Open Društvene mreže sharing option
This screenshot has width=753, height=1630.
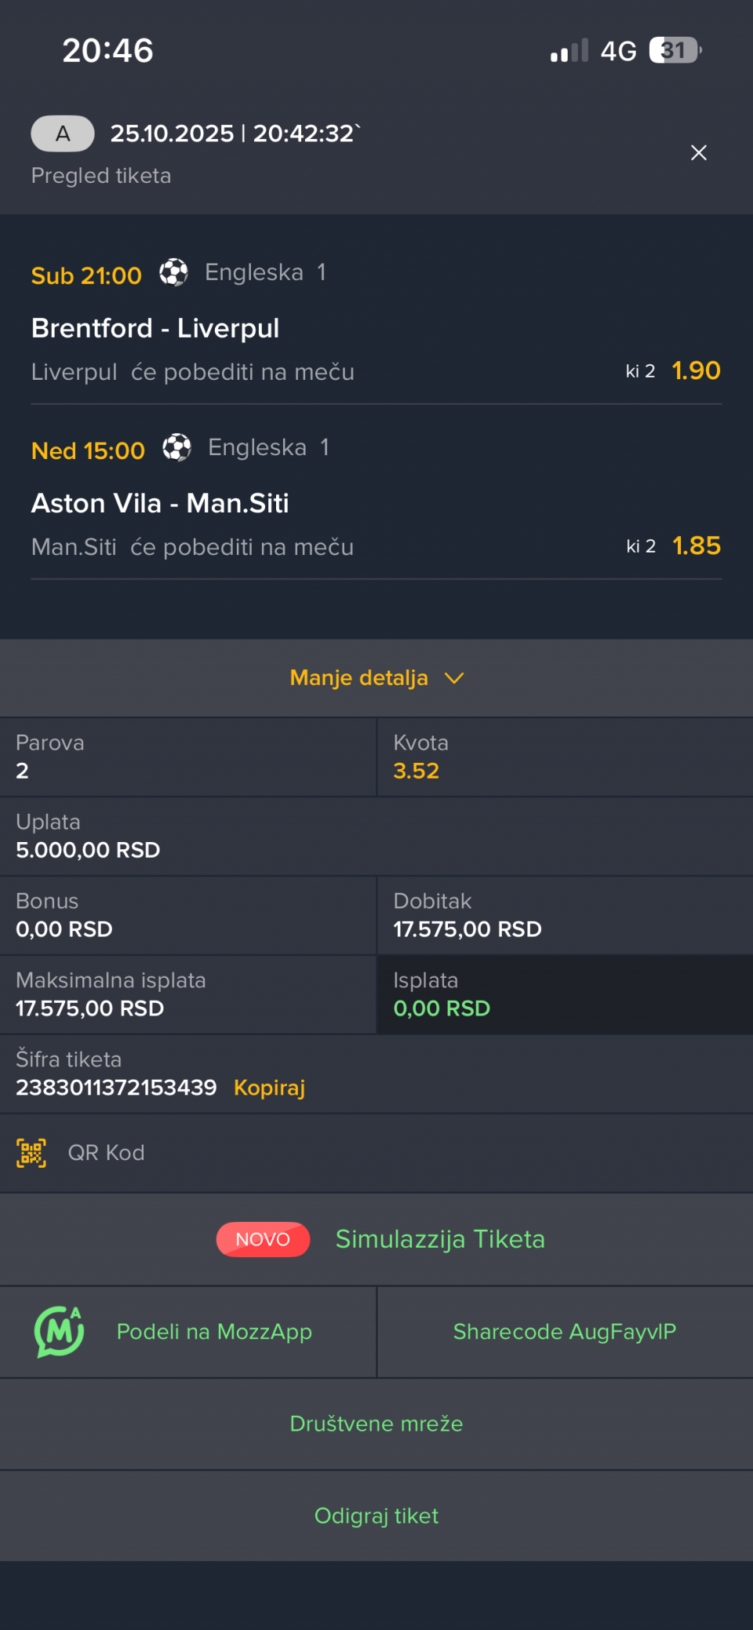376,1424
